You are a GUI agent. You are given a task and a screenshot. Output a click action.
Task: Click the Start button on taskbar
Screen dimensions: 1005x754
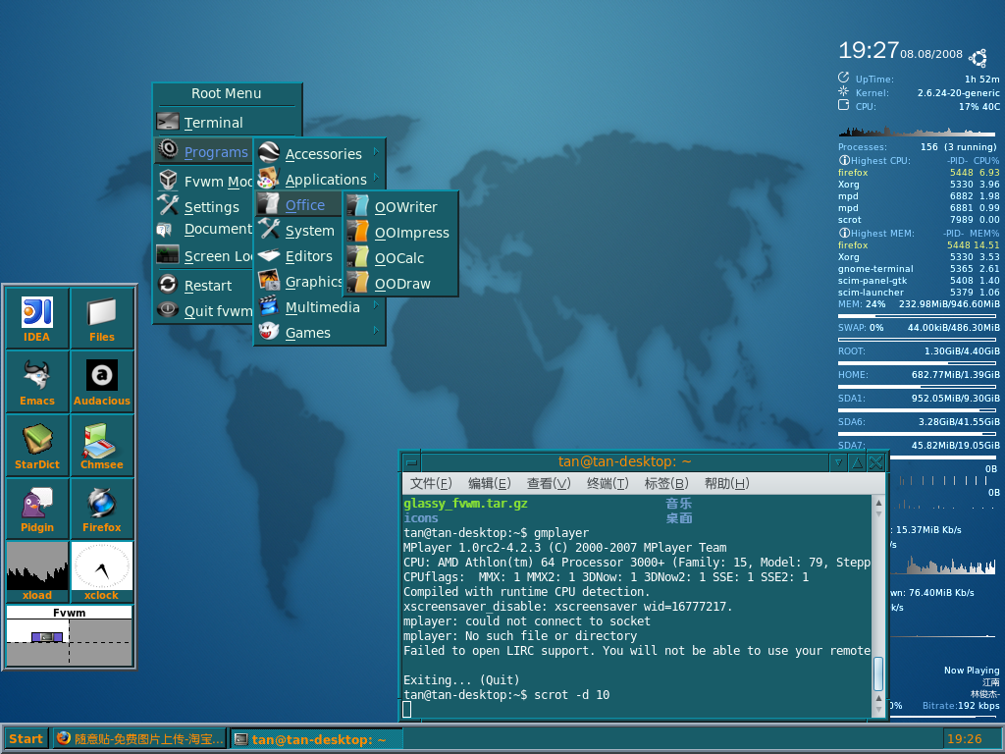26,738
